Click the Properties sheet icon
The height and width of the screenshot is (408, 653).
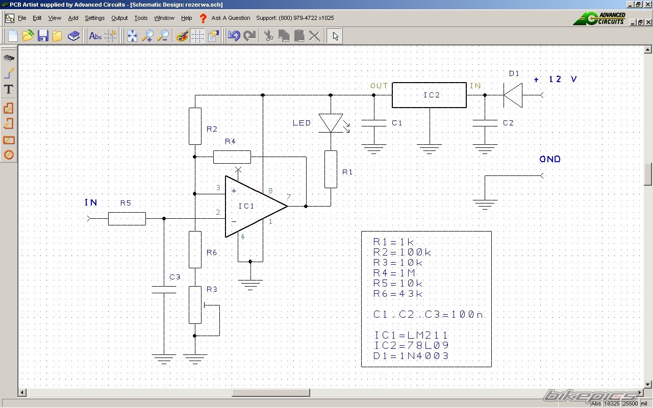click(213, 36)
